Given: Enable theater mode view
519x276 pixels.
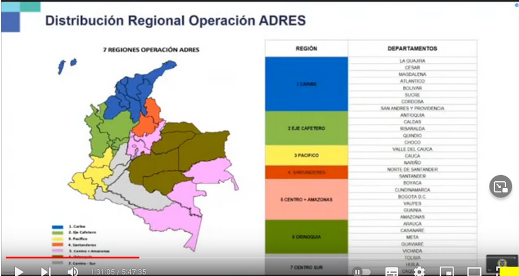Looking at the screenshot, I should [474, 272].
